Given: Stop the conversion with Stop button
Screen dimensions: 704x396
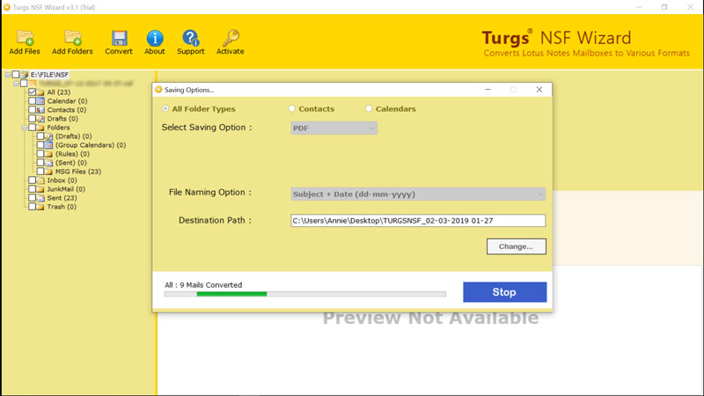Looking at the screenshot, I should (504, 292).
